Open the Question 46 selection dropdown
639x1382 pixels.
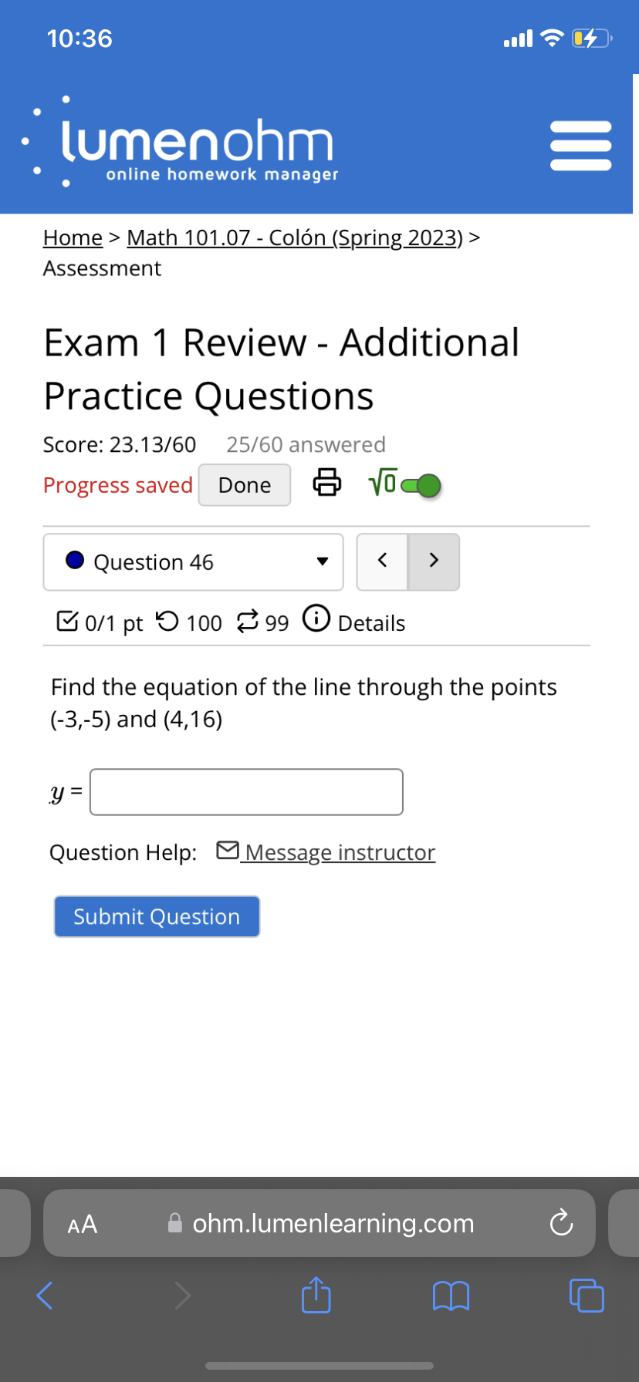[x=193, y=562]
